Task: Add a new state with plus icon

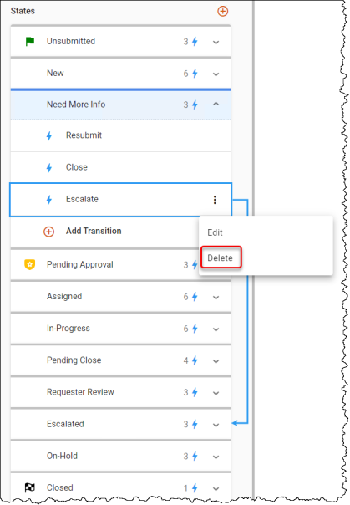Action: 222,11
